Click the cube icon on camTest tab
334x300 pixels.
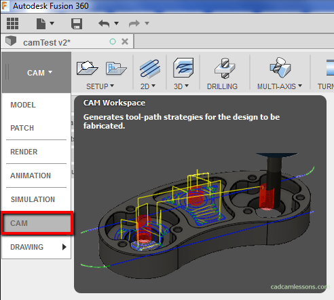[x=11, y=41]
